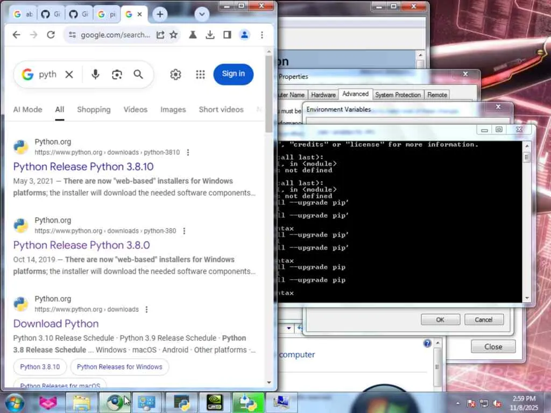Close the active Google tab
551x413 pixels.
click(139, 15)
